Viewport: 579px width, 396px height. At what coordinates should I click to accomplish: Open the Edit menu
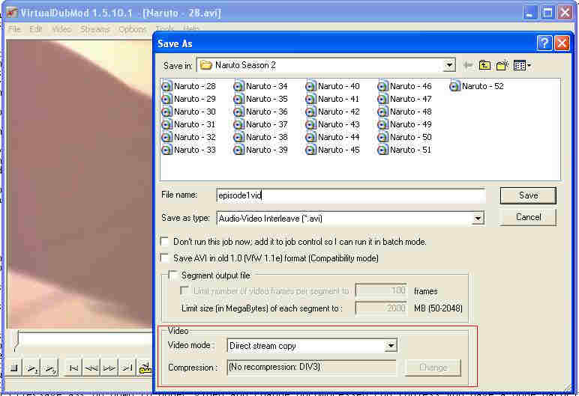tap(36, 28)
